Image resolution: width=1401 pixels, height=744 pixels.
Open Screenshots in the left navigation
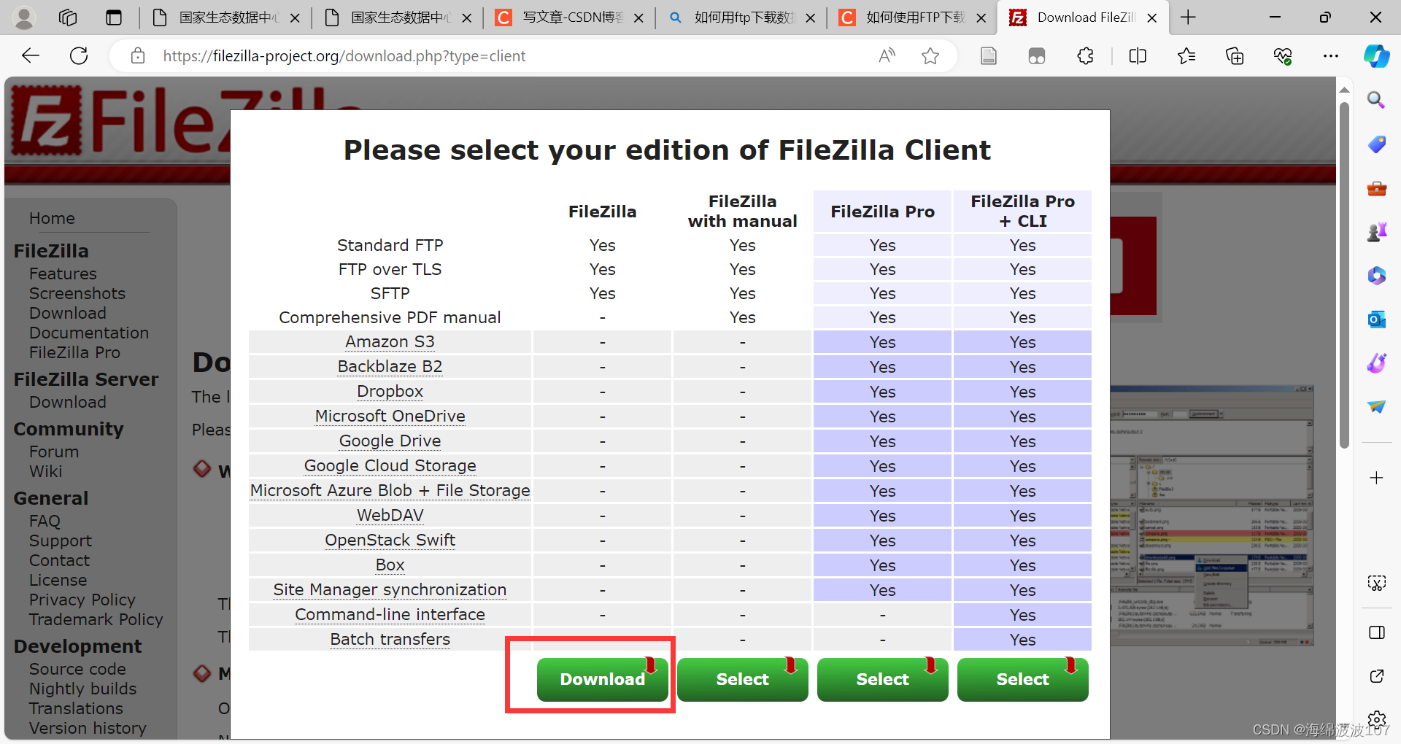(77, 294)
